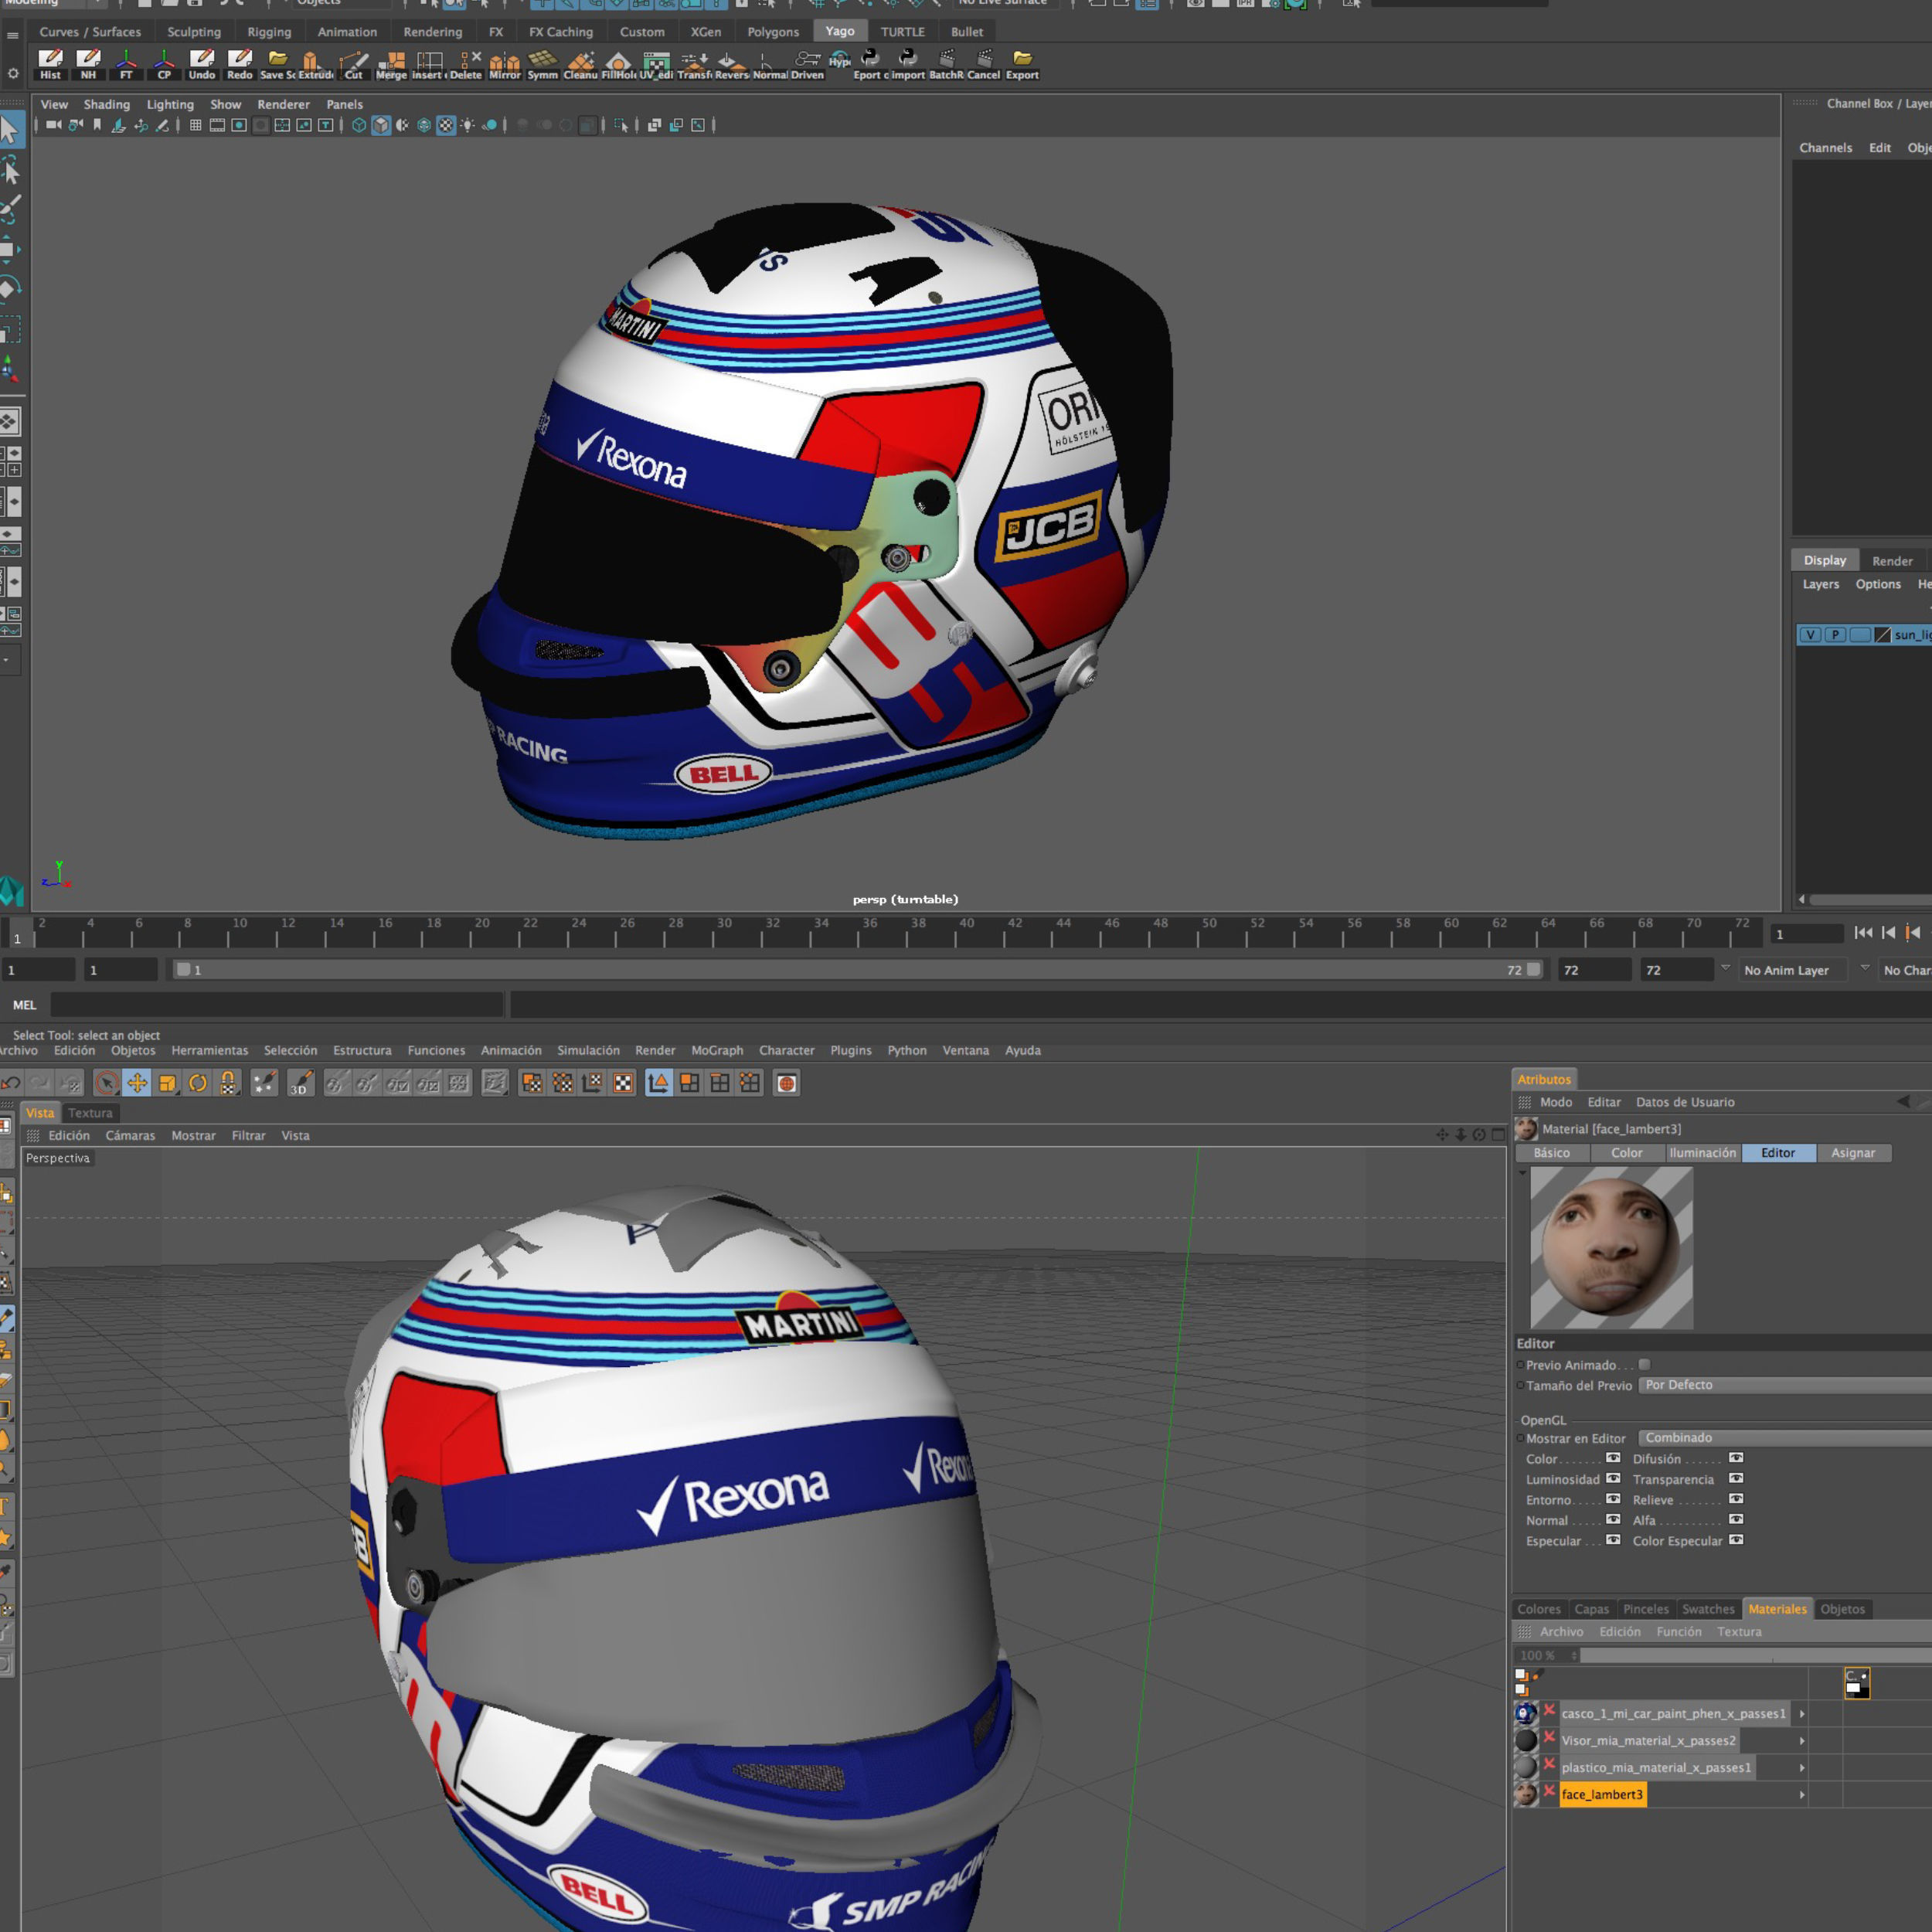Click the material preview size slider bar

point(1755,1655)
